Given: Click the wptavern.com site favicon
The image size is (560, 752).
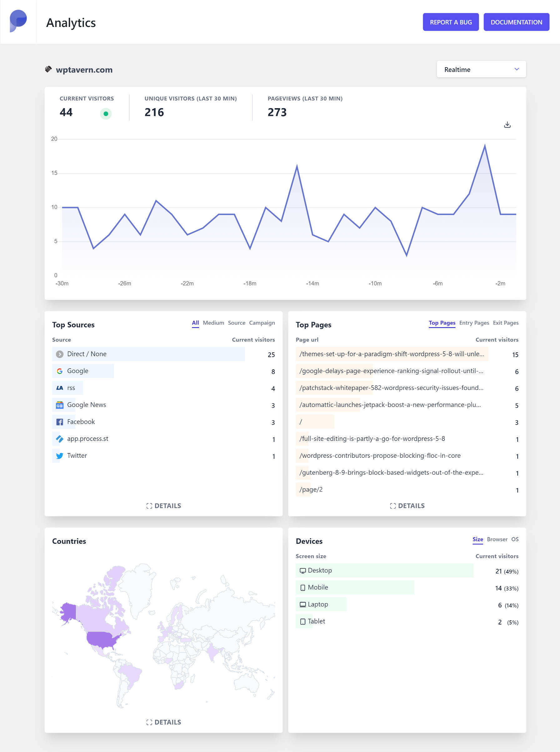Looking at the screenshot, I should pos(48,69).
